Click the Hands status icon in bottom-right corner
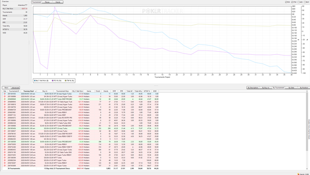310x175 pixels. click(298, 174)
